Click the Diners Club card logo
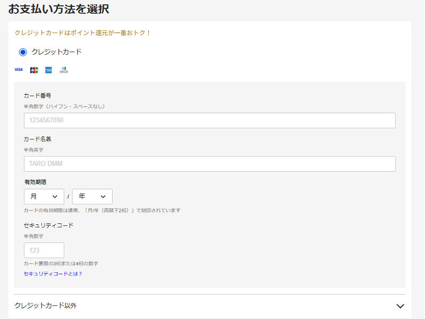This screenshot has height=319, width=425. [64, 70]
